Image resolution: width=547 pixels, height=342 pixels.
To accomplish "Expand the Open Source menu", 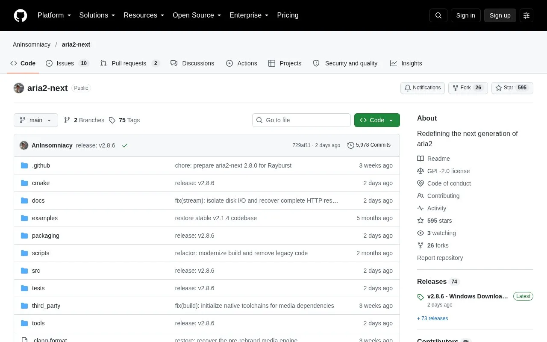I will (x=197, y=15).
